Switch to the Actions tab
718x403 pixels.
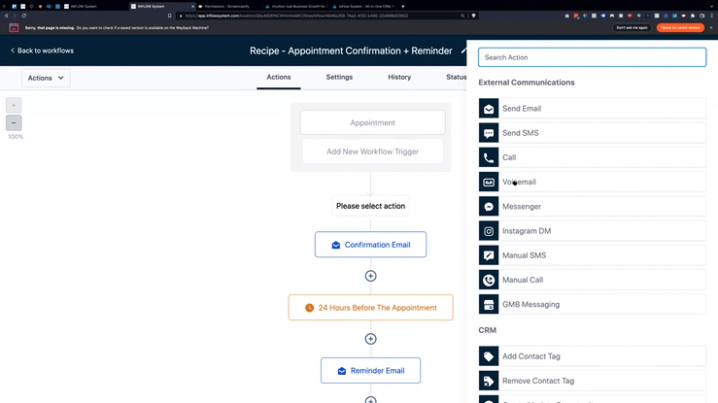pyautogui.click(x=279, y=78)
